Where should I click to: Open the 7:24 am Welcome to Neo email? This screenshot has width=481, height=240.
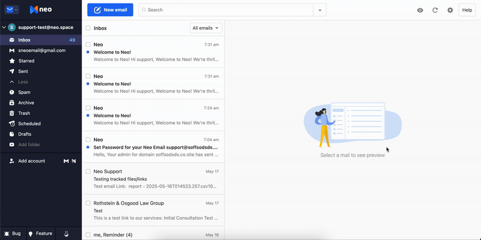[153, 115]
